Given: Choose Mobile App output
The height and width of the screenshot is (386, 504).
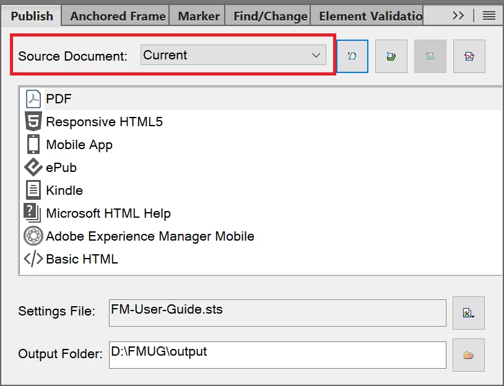Looking at the screenshot, I should pos(261,145).
